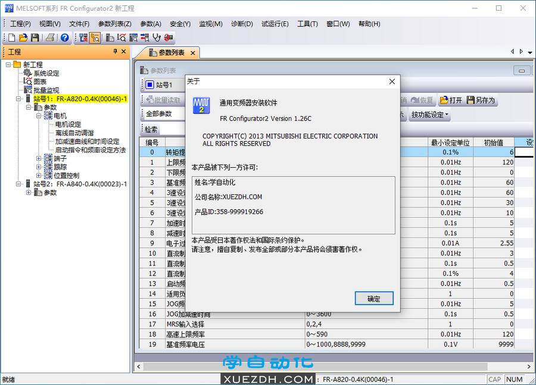Expand the 跟踪 tree node
This screenshot has height=385, width=536.
(x=39, y=167)
